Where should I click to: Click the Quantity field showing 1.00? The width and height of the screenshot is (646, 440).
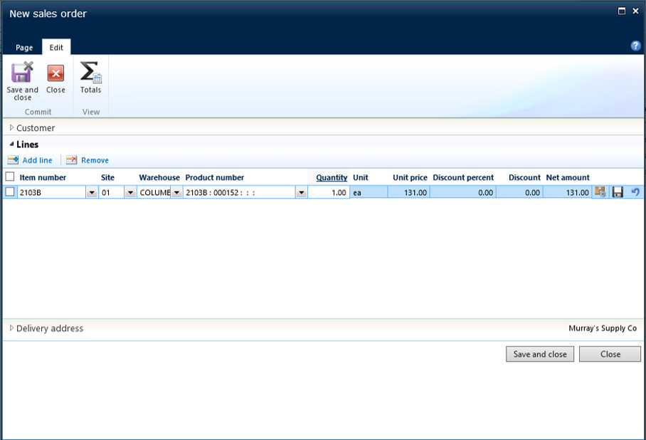[x=329, y=192]
